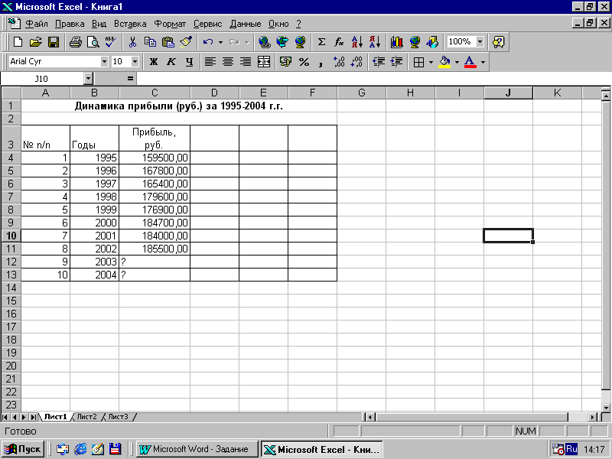
Task: Open a file using the folder icon
Action: (35, 42)
